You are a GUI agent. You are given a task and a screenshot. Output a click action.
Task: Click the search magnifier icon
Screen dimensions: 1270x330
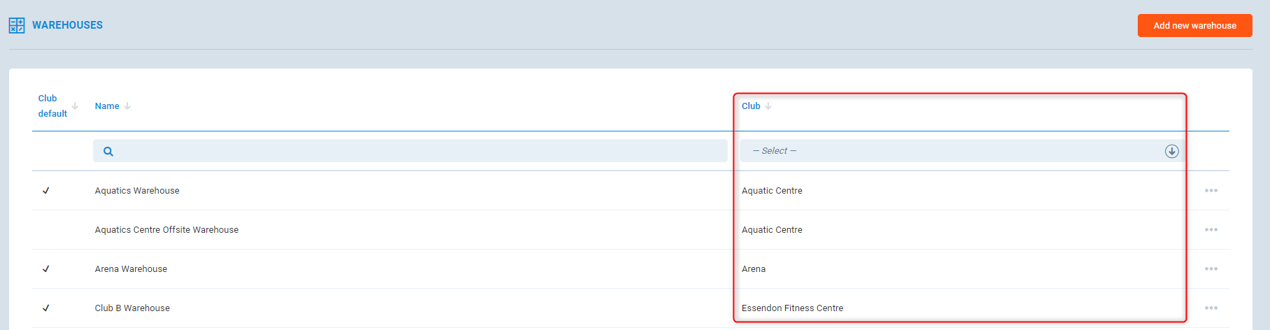(x=108, y=151)
